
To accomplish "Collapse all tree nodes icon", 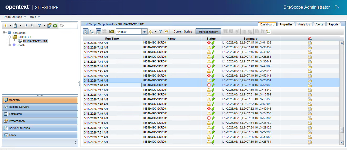I will pyautogui.click(x=27, y=25).
